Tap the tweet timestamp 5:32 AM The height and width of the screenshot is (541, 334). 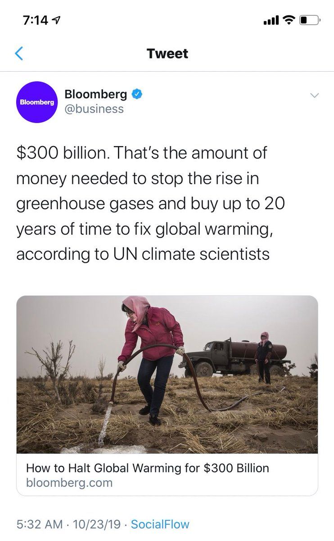coord(39,524)
